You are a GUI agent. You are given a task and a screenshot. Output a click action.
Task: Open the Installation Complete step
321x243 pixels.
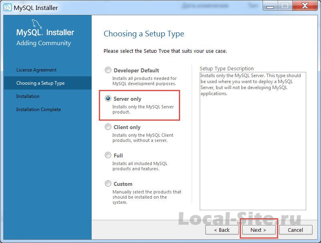click(38, 110)
